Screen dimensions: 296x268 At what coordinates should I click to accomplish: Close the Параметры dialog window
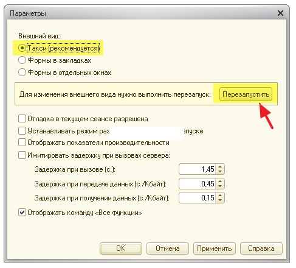pos(280,13)
